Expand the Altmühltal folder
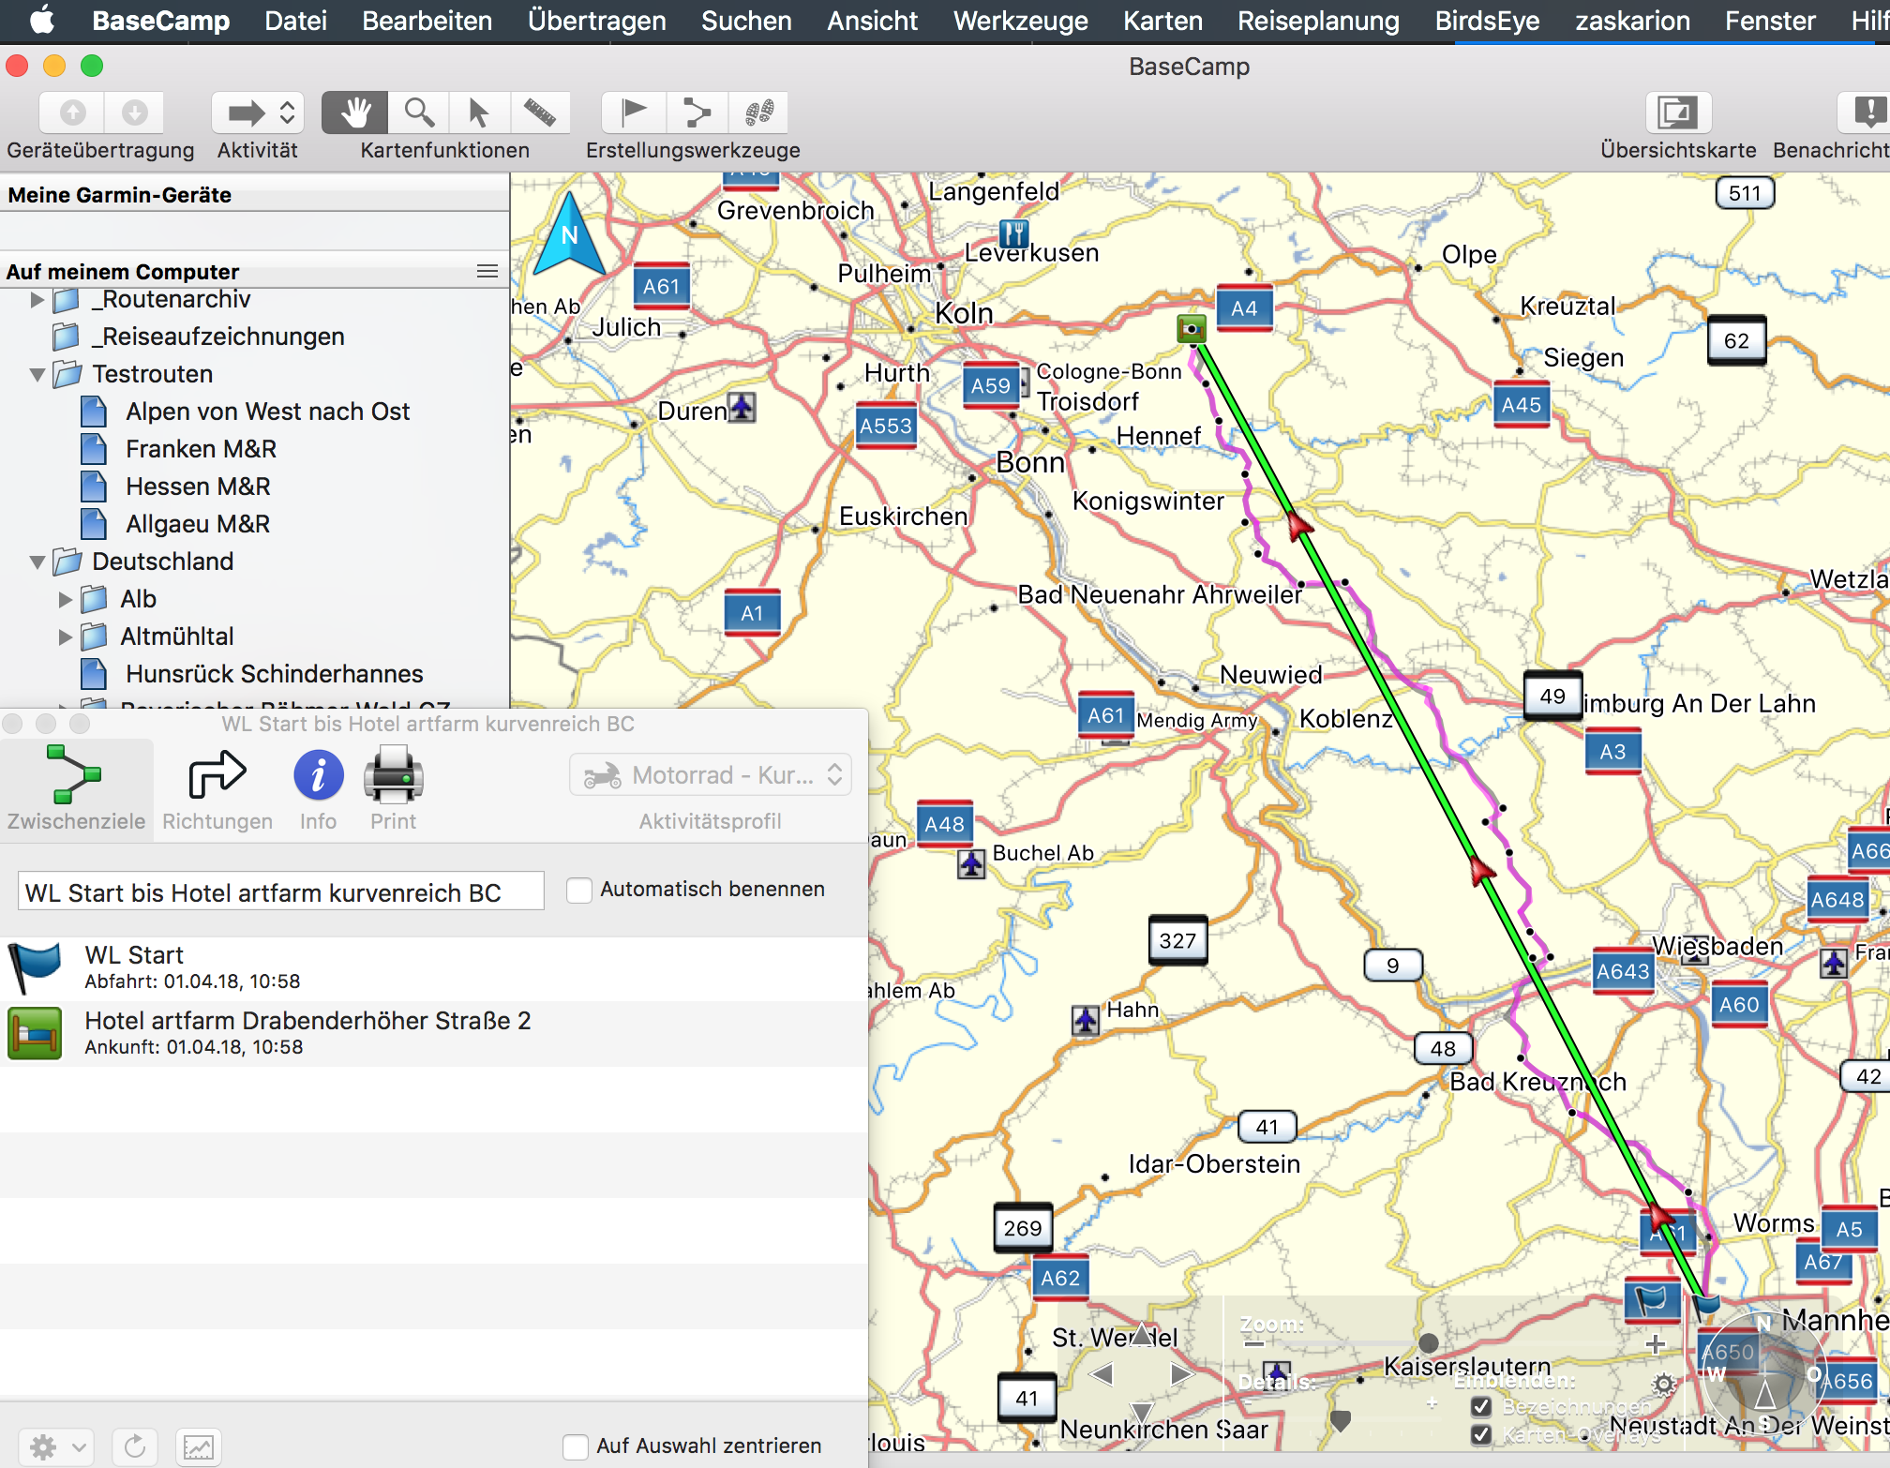The image size is (1890, 1468). coord(66,637)
